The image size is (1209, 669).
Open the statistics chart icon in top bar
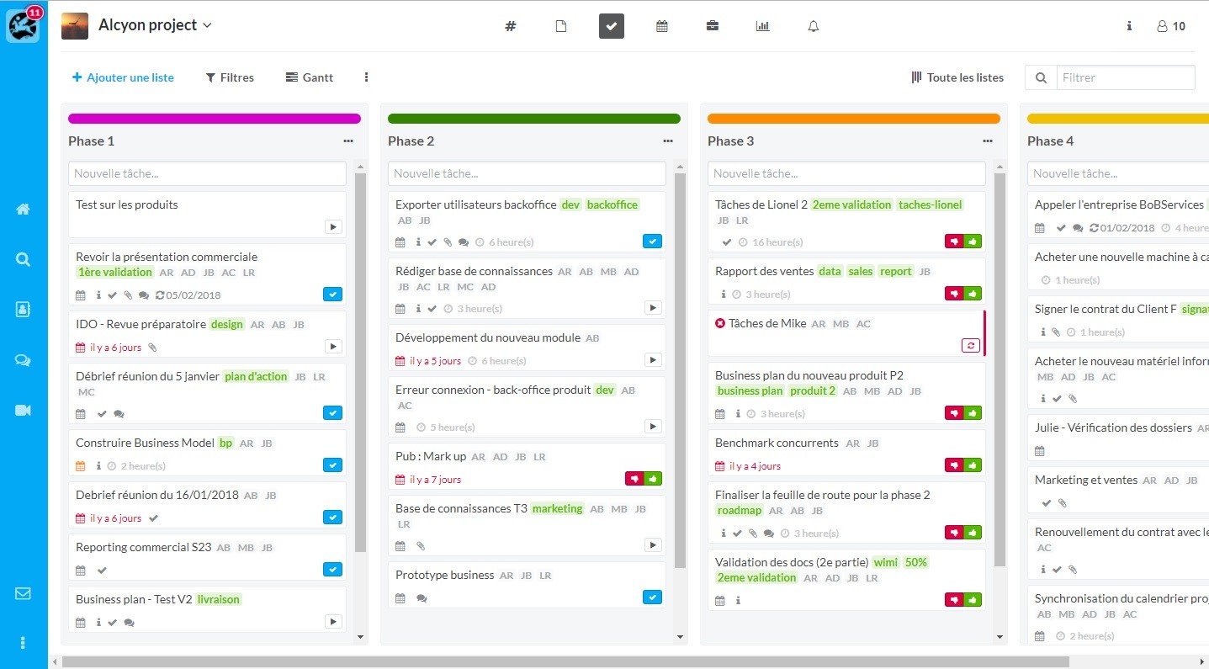(x=762, y=26)
